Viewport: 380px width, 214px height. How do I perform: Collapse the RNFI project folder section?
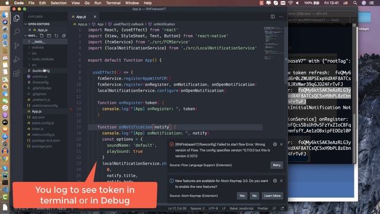(31, 36)
